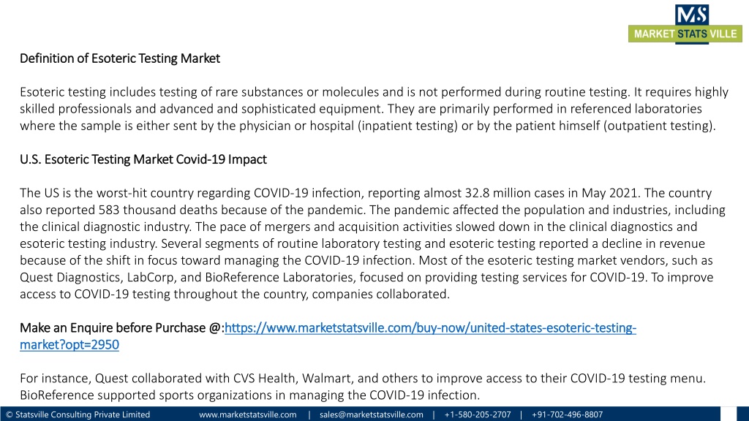Click the dark blue block at the footer's far right
749x421 pixels.
743,414
